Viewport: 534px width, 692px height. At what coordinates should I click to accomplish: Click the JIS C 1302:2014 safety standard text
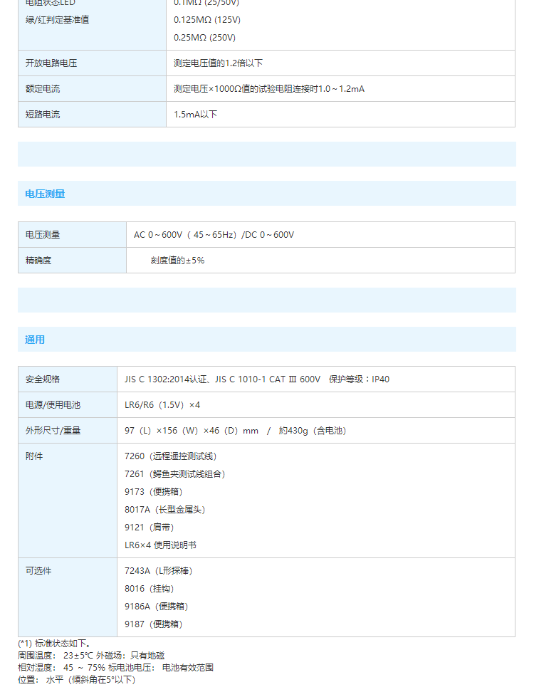(257, 379)
